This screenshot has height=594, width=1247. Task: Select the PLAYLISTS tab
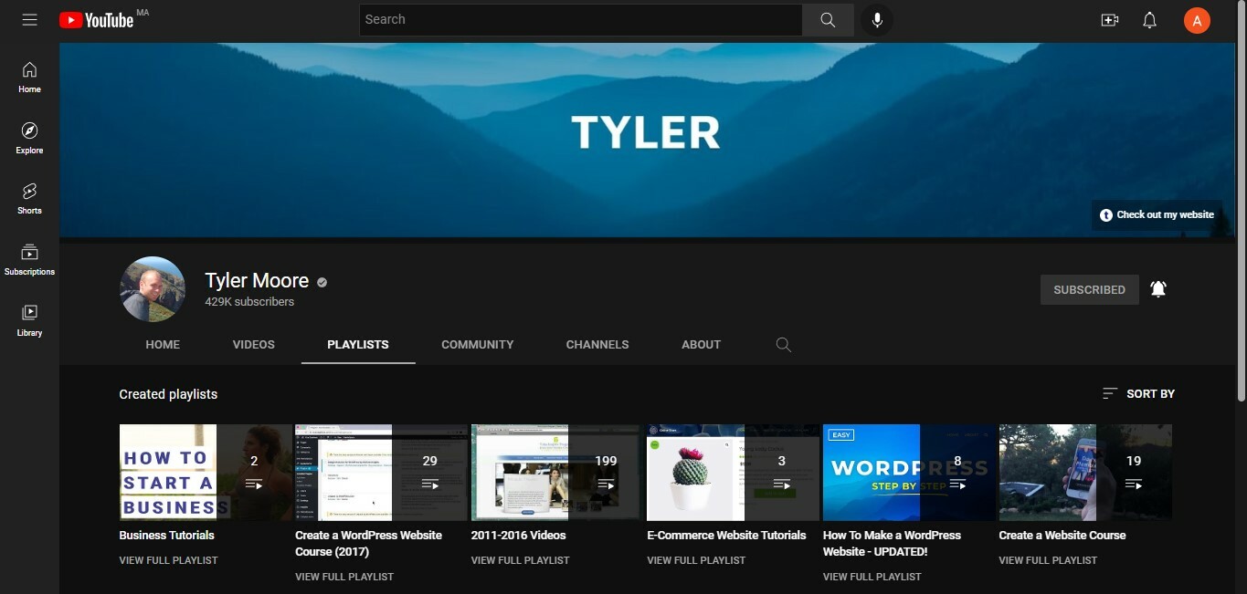(358, 345)
